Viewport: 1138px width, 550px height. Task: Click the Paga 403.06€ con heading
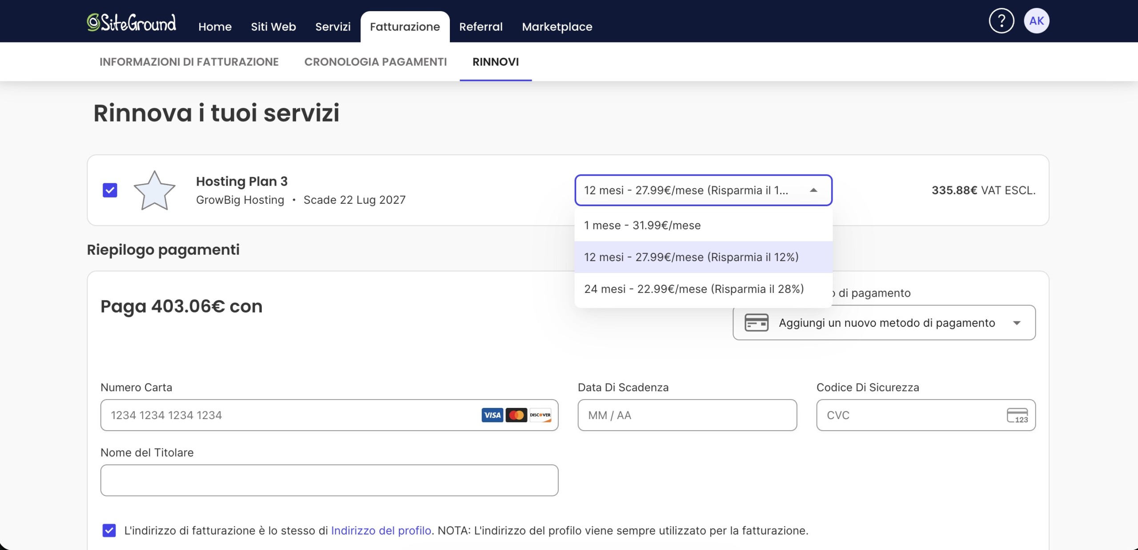pyautogui.click(x=181, y=306)
